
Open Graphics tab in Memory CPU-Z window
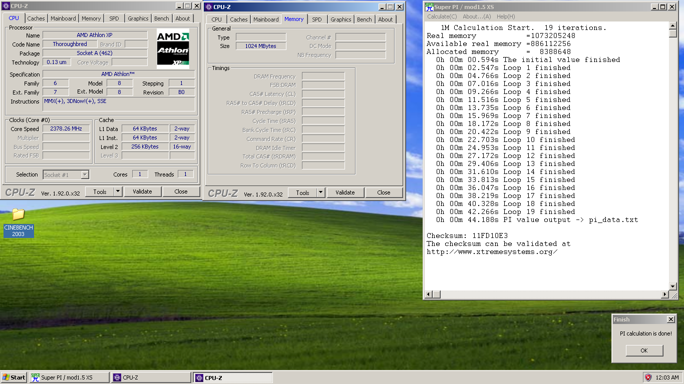pyautogui.click(x=341, y=19)
